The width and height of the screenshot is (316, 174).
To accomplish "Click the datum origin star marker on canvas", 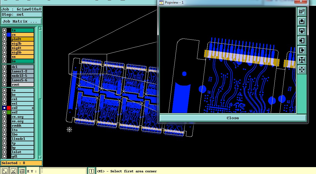I will 69,130.
